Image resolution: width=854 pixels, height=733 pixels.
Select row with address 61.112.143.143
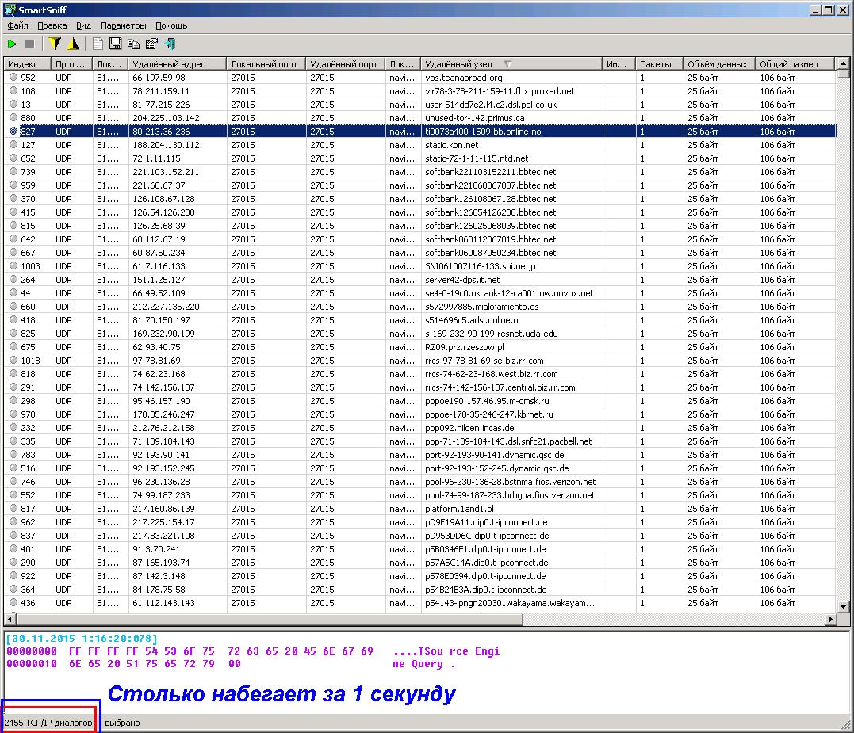(x=420, y=603)
